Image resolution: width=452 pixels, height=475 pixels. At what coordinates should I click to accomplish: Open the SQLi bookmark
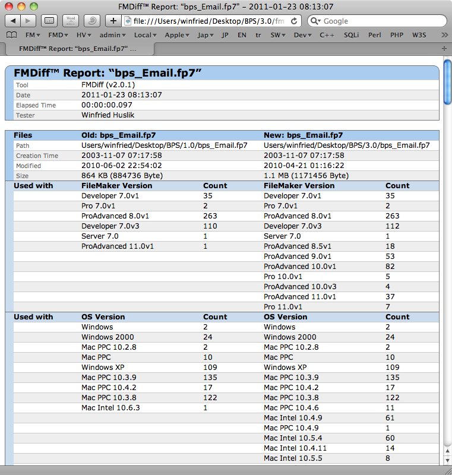(351, 35)
